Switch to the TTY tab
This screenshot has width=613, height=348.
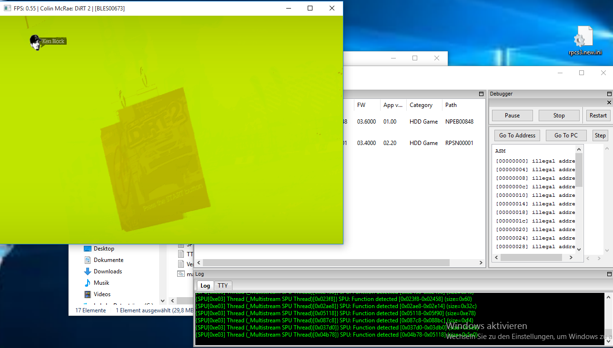click(x=223, y=286)
